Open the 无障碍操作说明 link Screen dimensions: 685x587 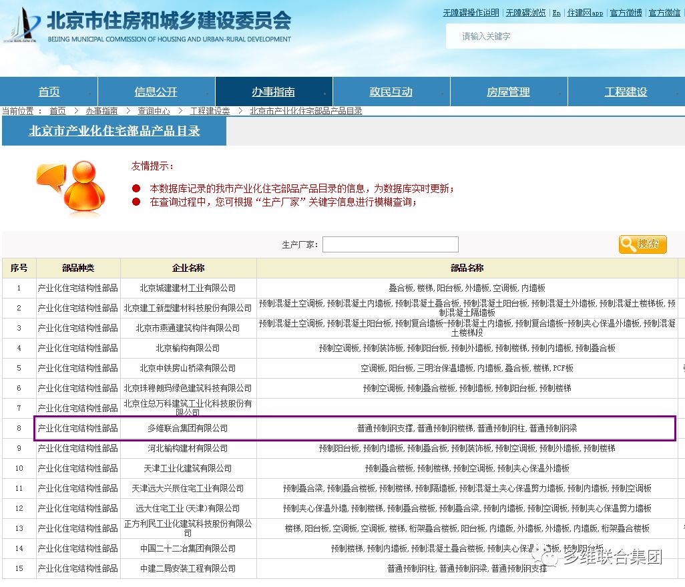[x=471, y=13]
